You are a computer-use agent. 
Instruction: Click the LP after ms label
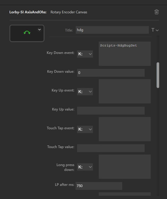click(x=65, y=185)
